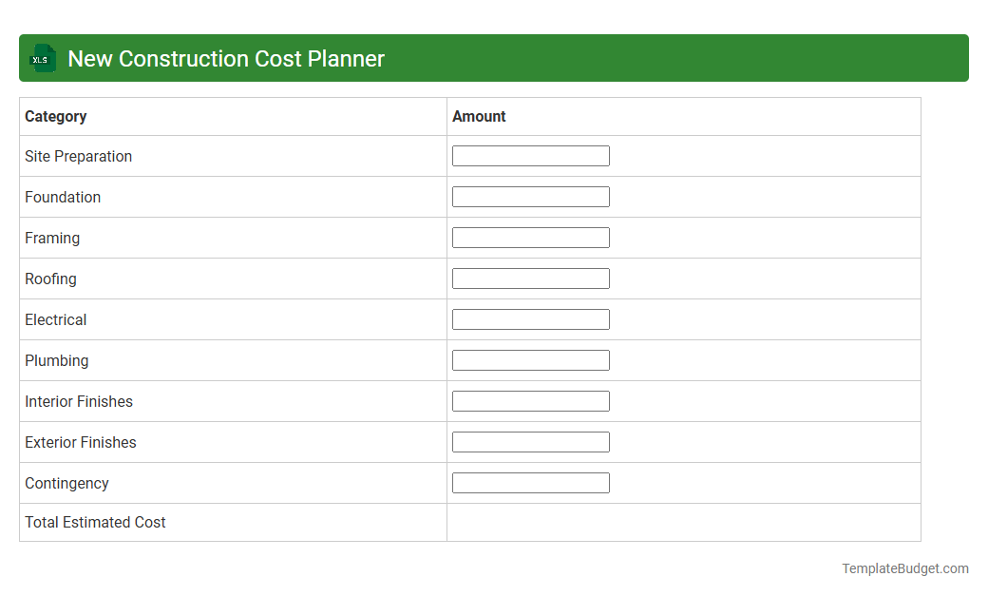Select the Plumbing amount input box
The image size is (988, 596).
tap(531, 359)
